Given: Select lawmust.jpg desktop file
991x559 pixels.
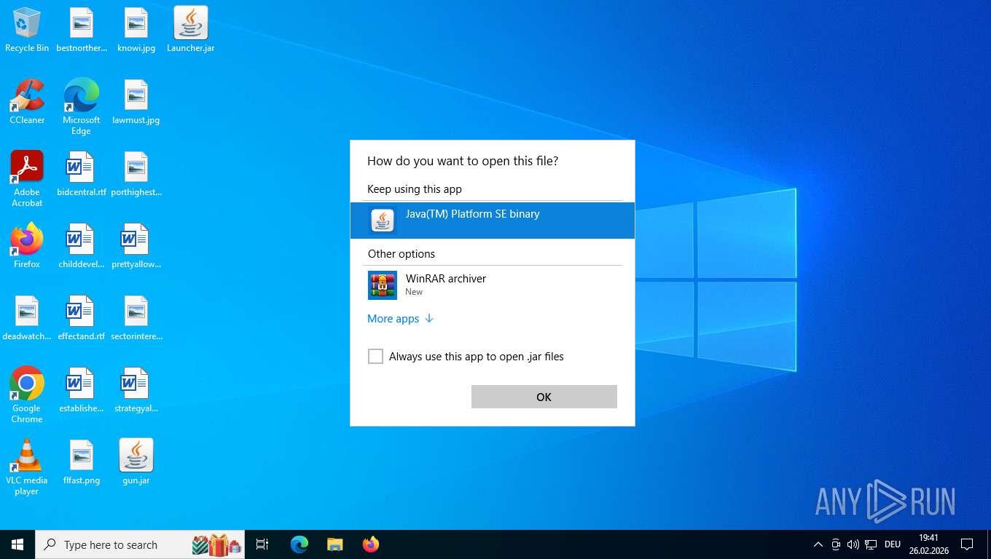Looking at the screenshot, I should click(136, 102).
